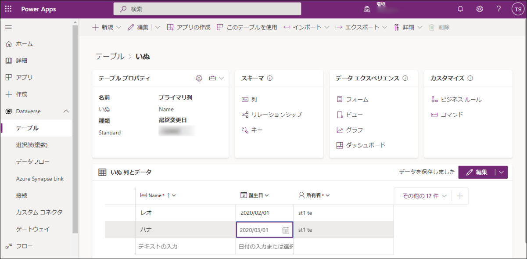
Task: Click the toolbox icon in table properties
Action: point(213,78)
